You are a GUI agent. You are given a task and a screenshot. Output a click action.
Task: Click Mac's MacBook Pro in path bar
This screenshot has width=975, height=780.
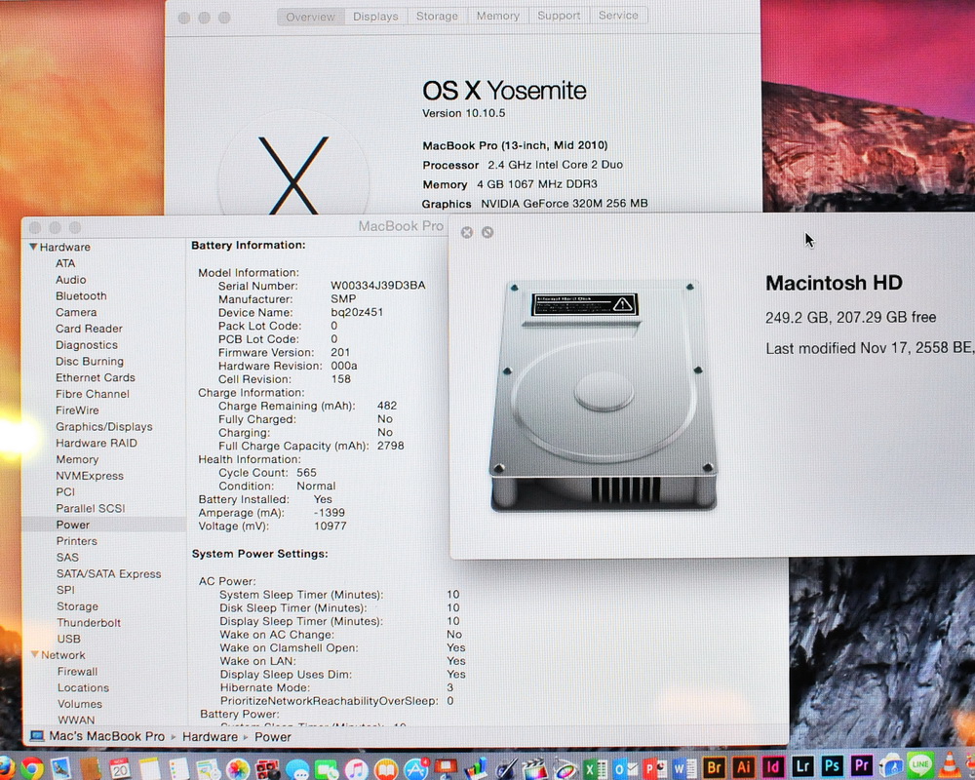[x=106, y=736]
